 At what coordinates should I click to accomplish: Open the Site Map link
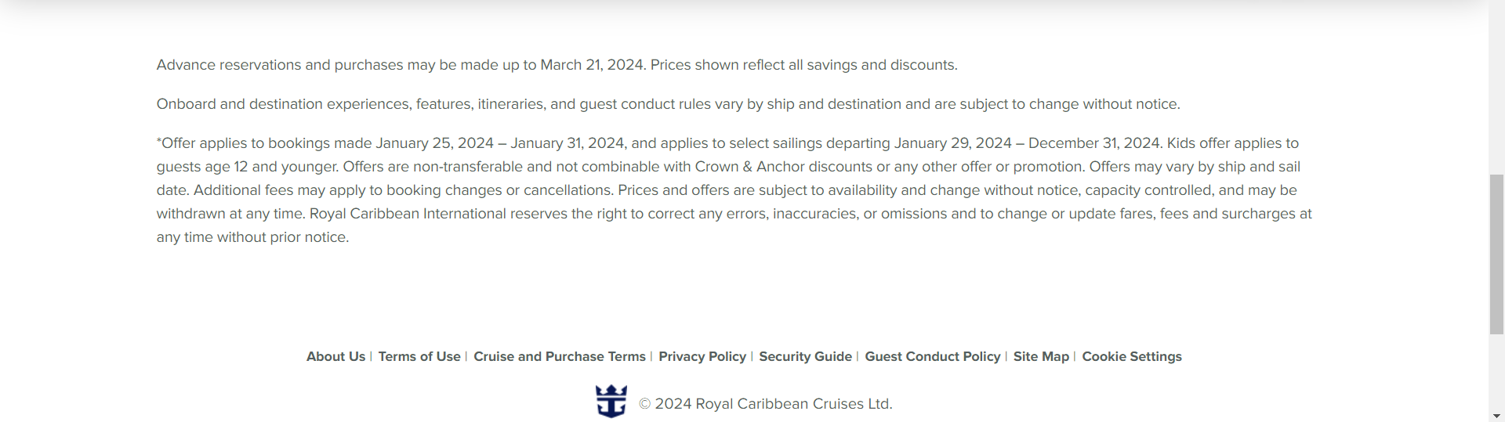coord(1041,356)
